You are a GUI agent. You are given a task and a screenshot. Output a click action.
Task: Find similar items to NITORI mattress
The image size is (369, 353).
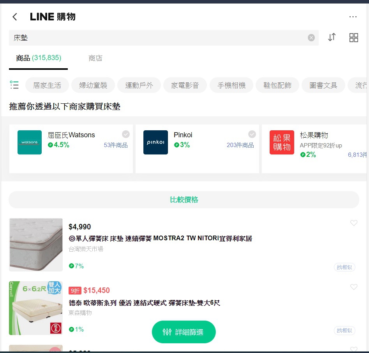[344, 267]
